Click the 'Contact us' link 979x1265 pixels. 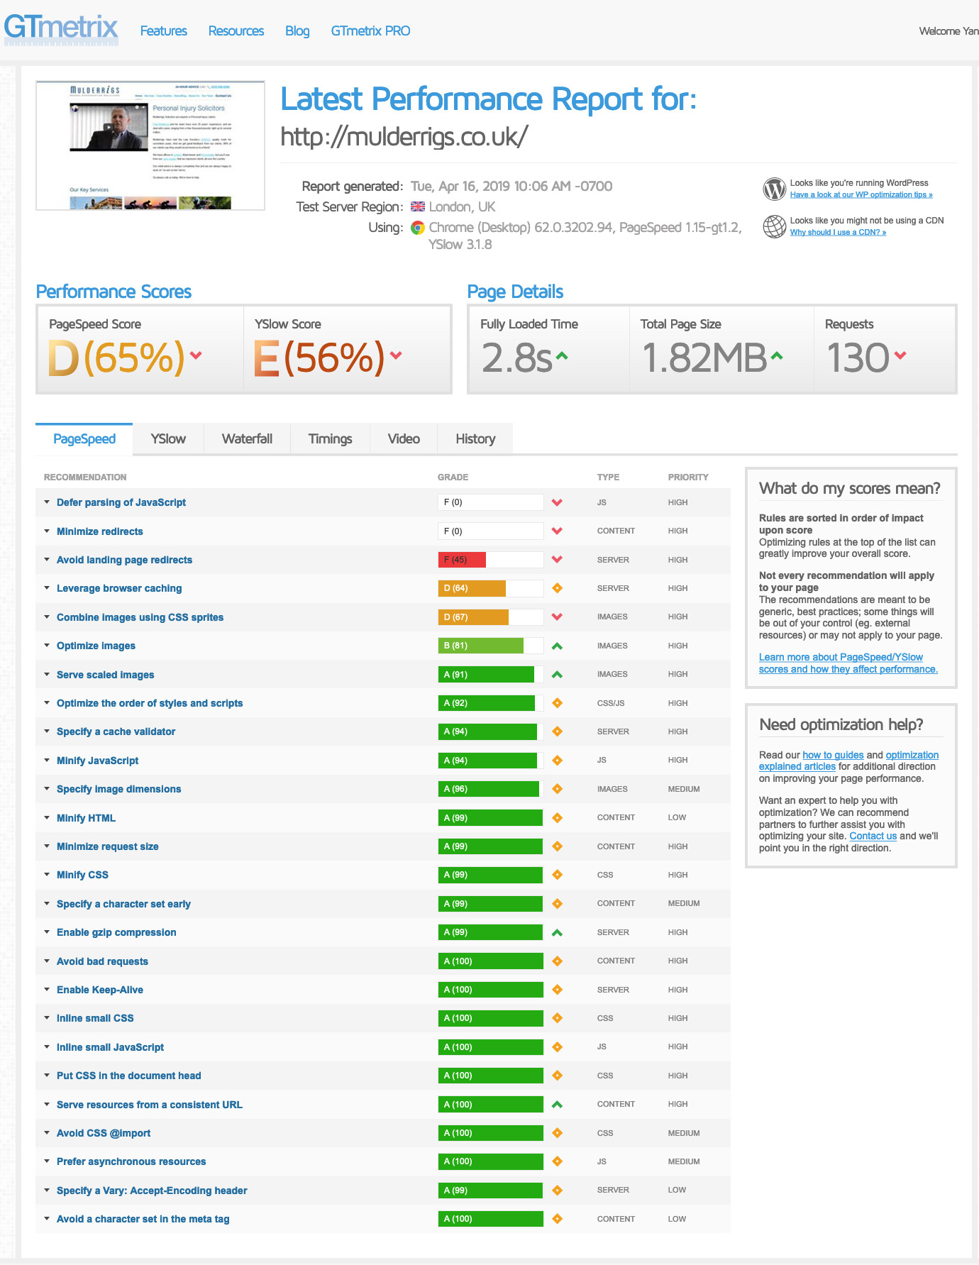pos(873,836)
